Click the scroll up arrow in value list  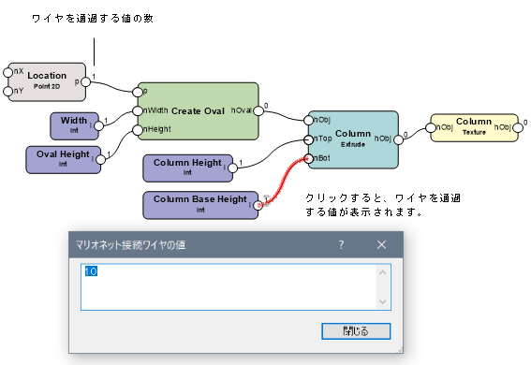[383, 272]
